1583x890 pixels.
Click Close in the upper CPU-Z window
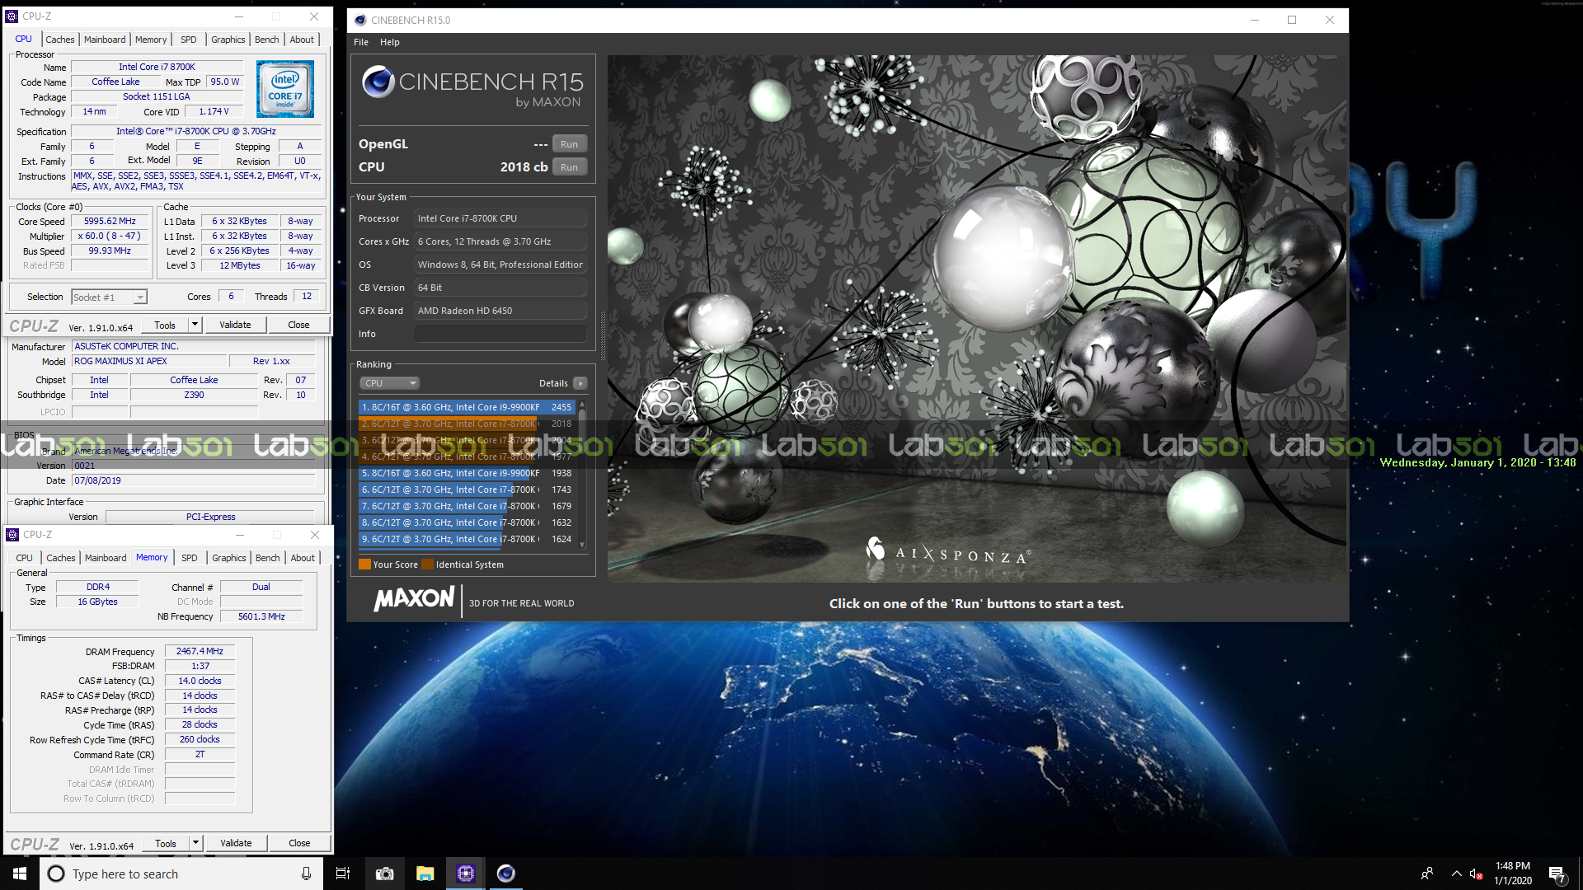pyautogui.click(x=298, y=325)
